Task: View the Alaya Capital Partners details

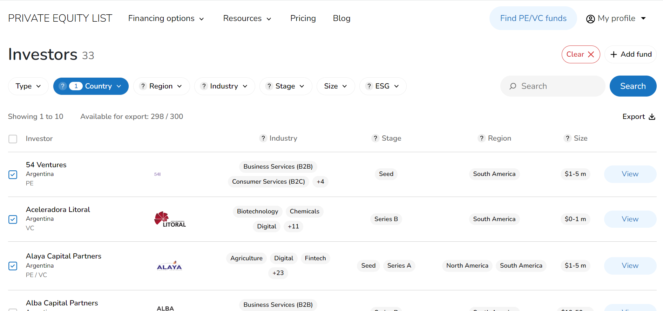Action: pos(630,266)
